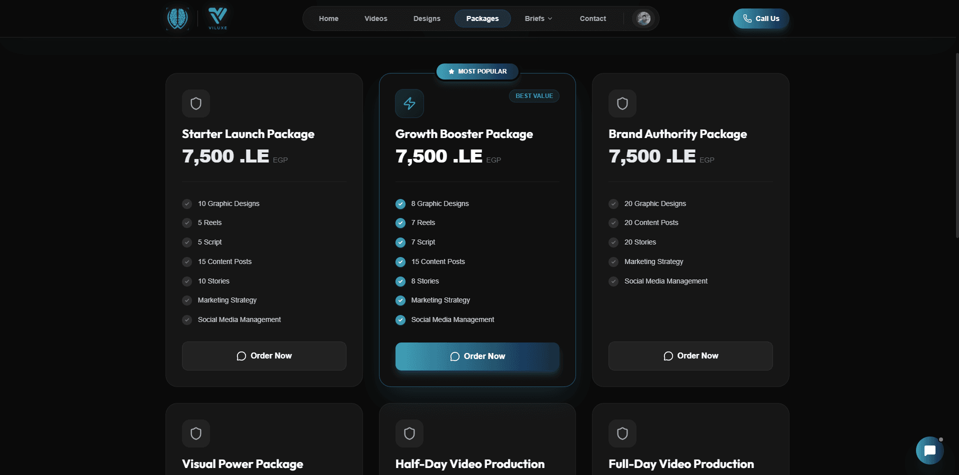Click the Growth Booster Package title

464,134
